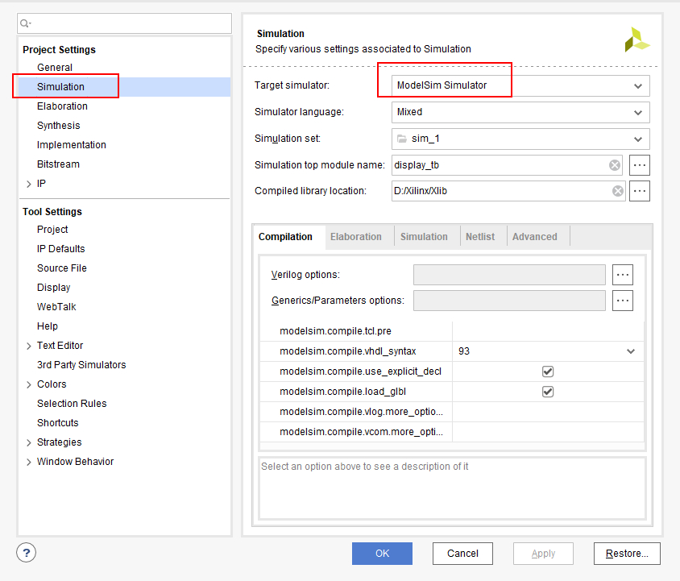Switch to the Advanced tab
The image size is (680, 581).
click(535, 237)
